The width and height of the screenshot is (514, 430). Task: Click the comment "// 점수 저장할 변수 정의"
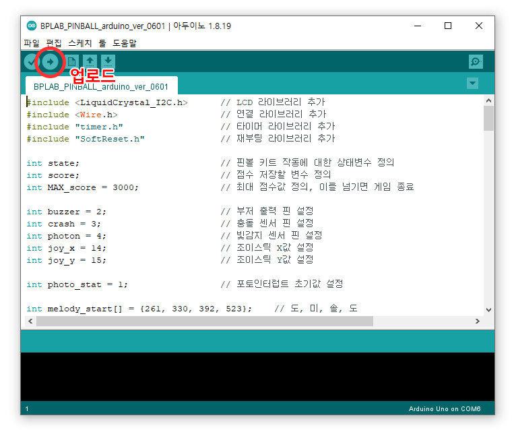pyautogui.click(x=276, y=175)
